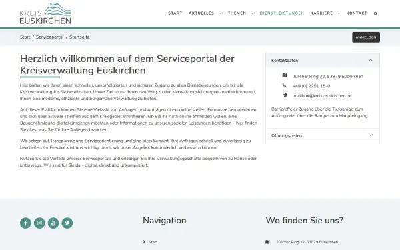400x250 pixels.
Task: Click the Navigation footer heading
Action: click(164, 221)
